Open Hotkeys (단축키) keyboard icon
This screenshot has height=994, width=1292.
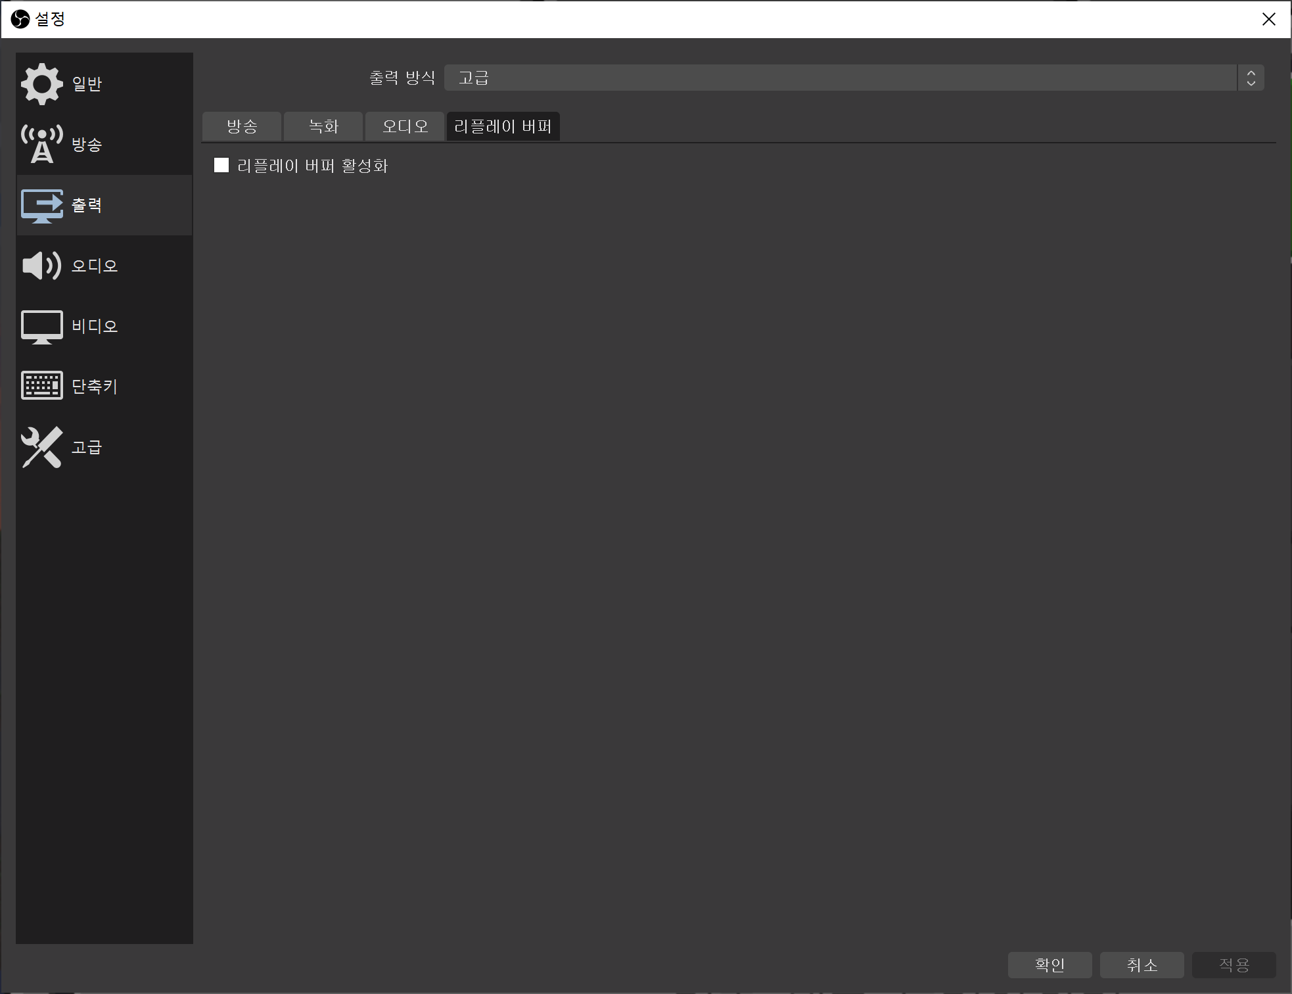[41, 386]
